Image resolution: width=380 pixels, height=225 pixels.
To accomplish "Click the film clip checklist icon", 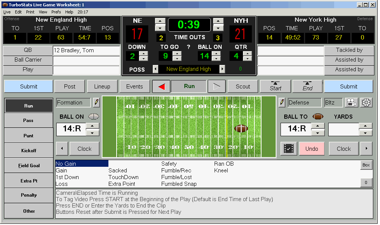I will 289,149.
